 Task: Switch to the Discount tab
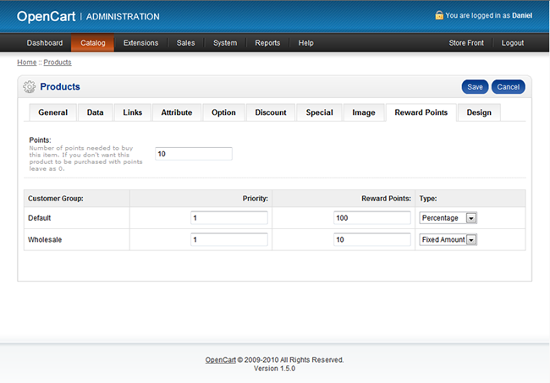click(x=271, y=112)
